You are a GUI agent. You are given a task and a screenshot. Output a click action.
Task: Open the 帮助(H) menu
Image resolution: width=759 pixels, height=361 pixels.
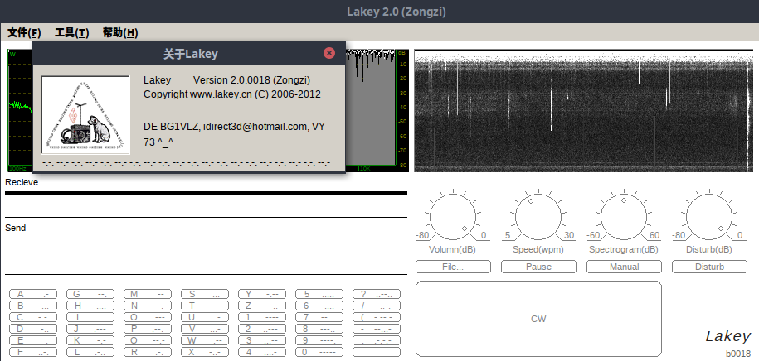[120, 33]
